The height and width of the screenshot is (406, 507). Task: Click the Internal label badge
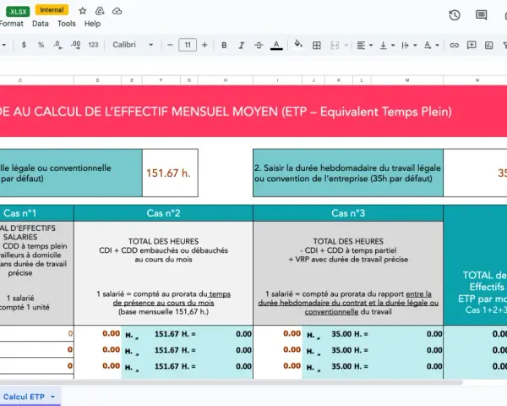tap(52, 10)
